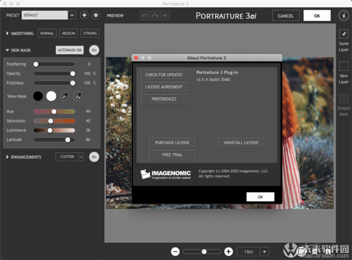Start the Free Trial
Screen dimensions: 352x260
tap(172, 155)
